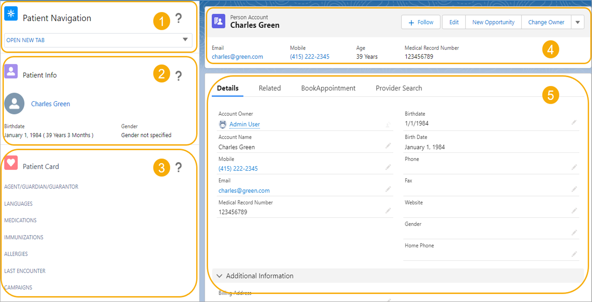
Task: Open help for Patient Navigation
Action: click(x=178, y=18)
